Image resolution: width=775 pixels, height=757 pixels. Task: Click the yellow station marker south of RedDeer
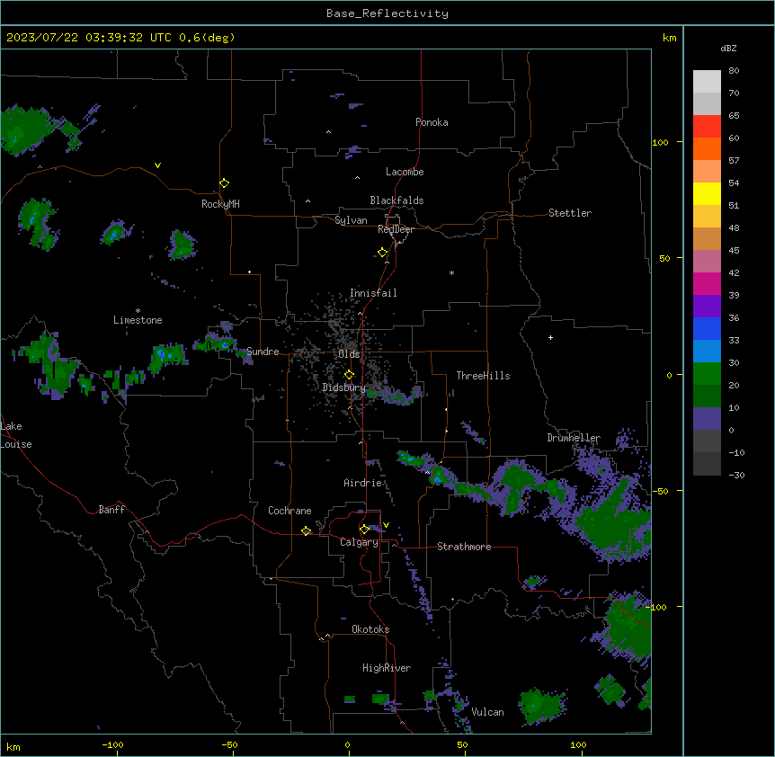pyautogui.click(x=382, y=253)
